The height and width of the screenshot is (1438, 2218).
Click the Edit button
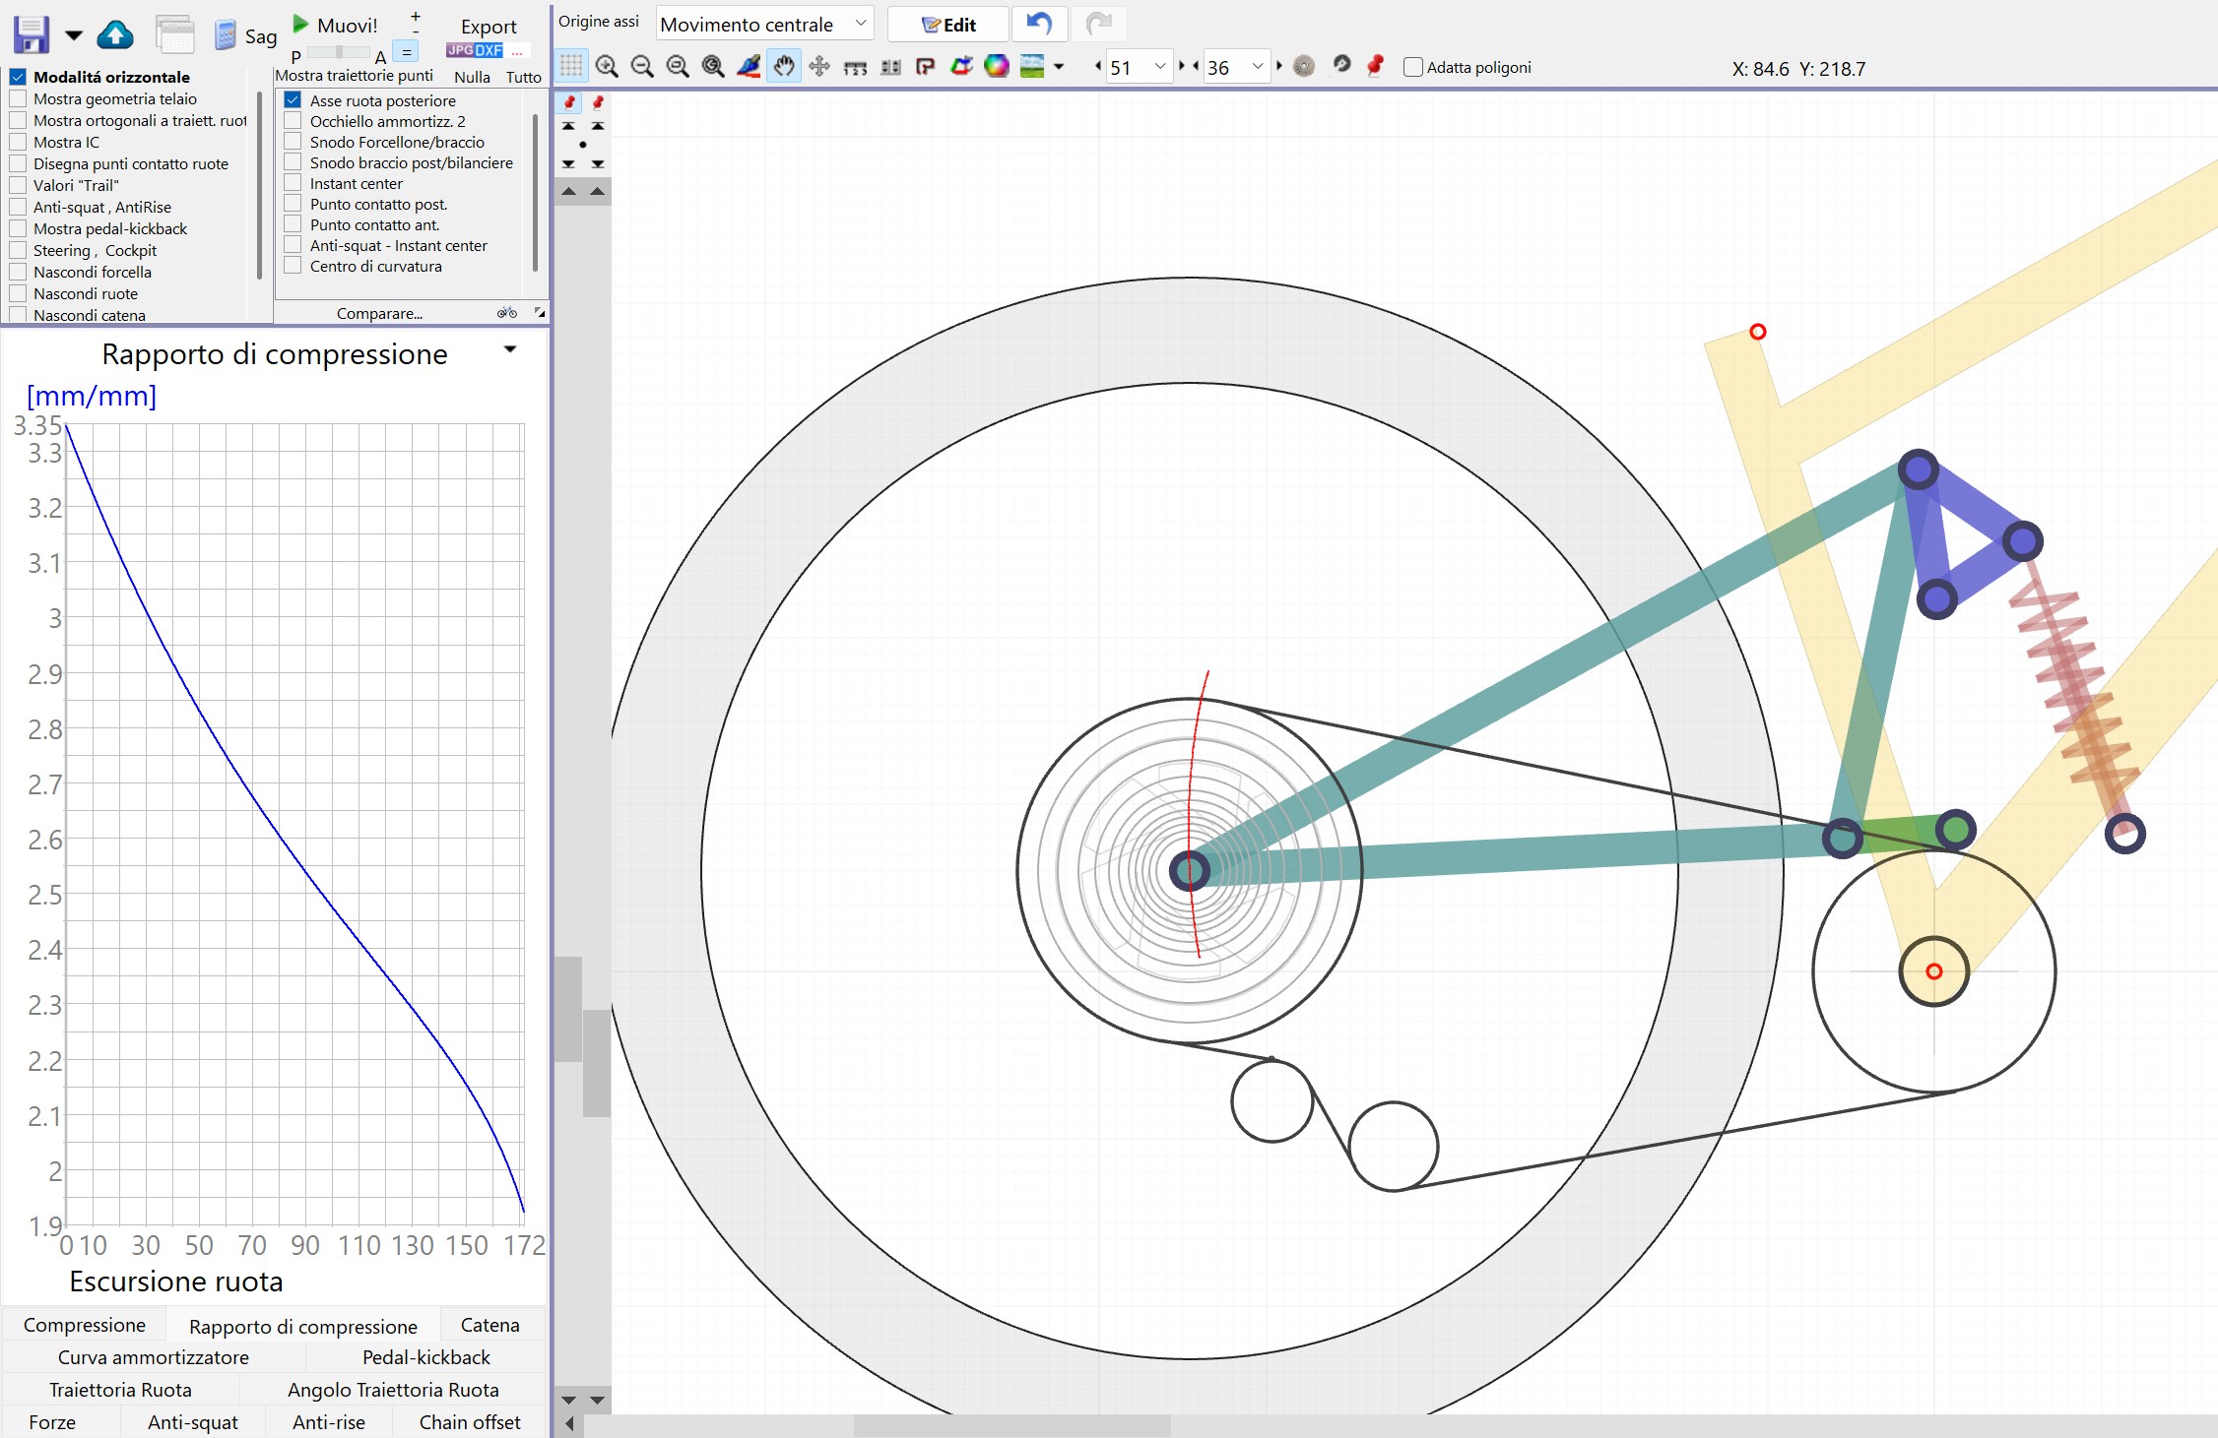pyautogui.click(x=948, y=25)
